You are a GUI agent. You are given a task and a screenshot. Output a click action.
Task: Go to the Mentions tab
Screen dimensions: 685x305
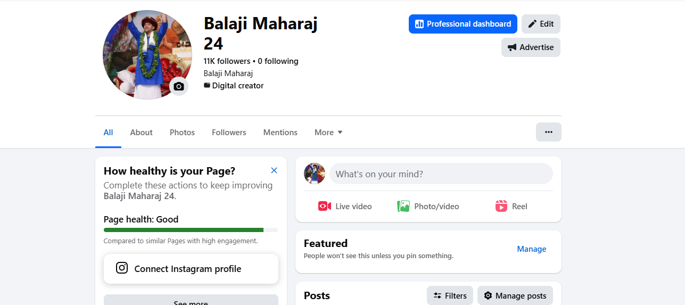click(280, 133)
